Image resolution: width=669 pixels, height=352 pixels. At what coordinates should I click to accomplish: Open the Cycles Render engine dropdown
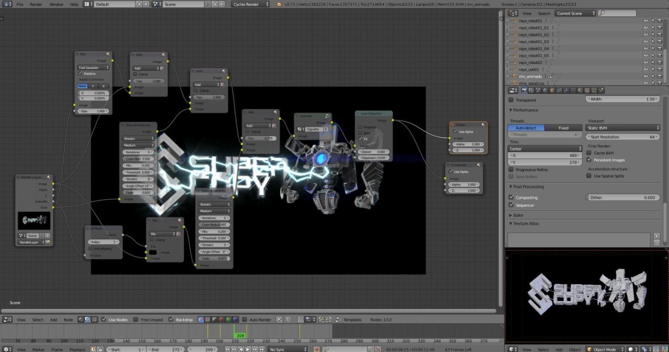coord(251,4)
